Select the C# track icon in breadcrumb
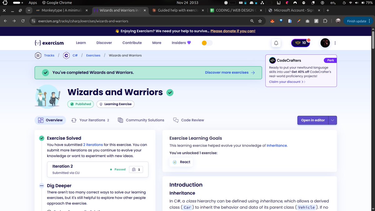This screenshot has height=211, width=375. [x=66, y=55]
